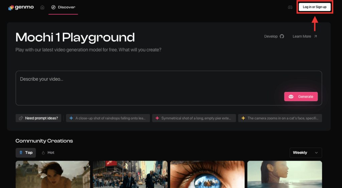
Task: Open the Develop GitHub link
Action: (x=274, y=36)
